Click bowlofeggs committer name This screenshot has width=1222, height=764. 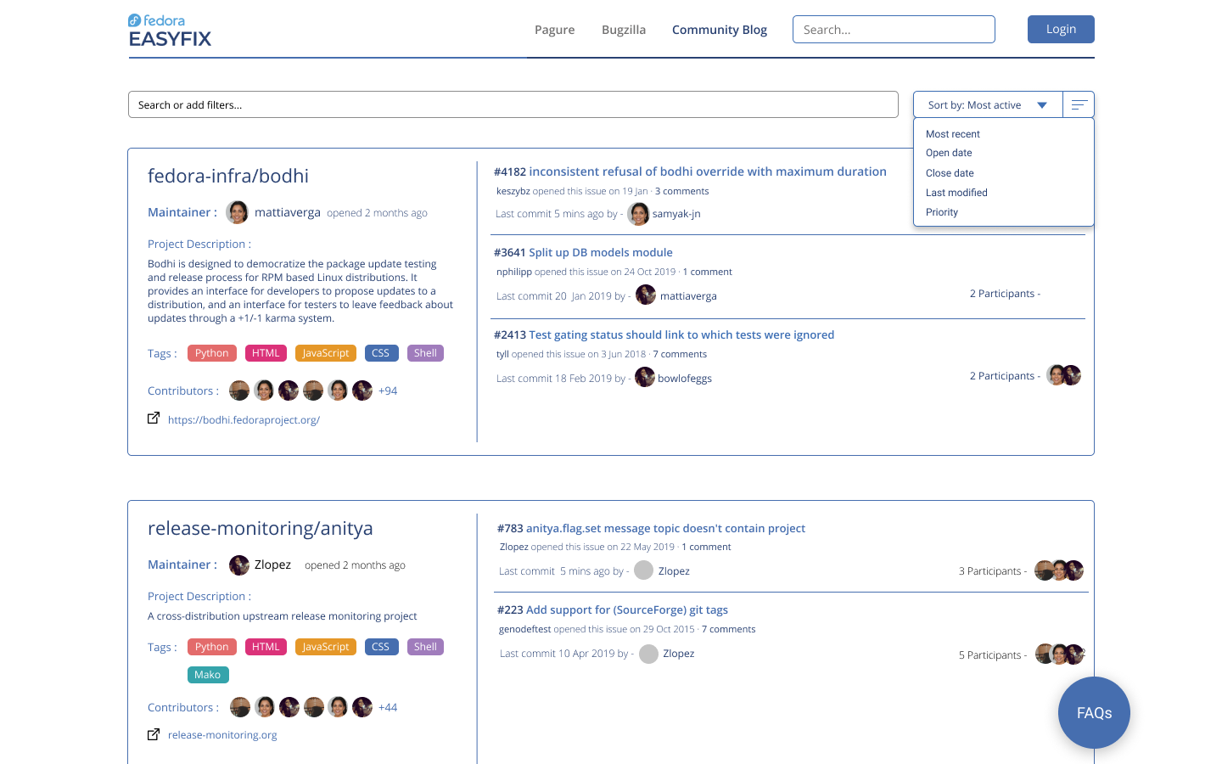click(x=685, y=379)
